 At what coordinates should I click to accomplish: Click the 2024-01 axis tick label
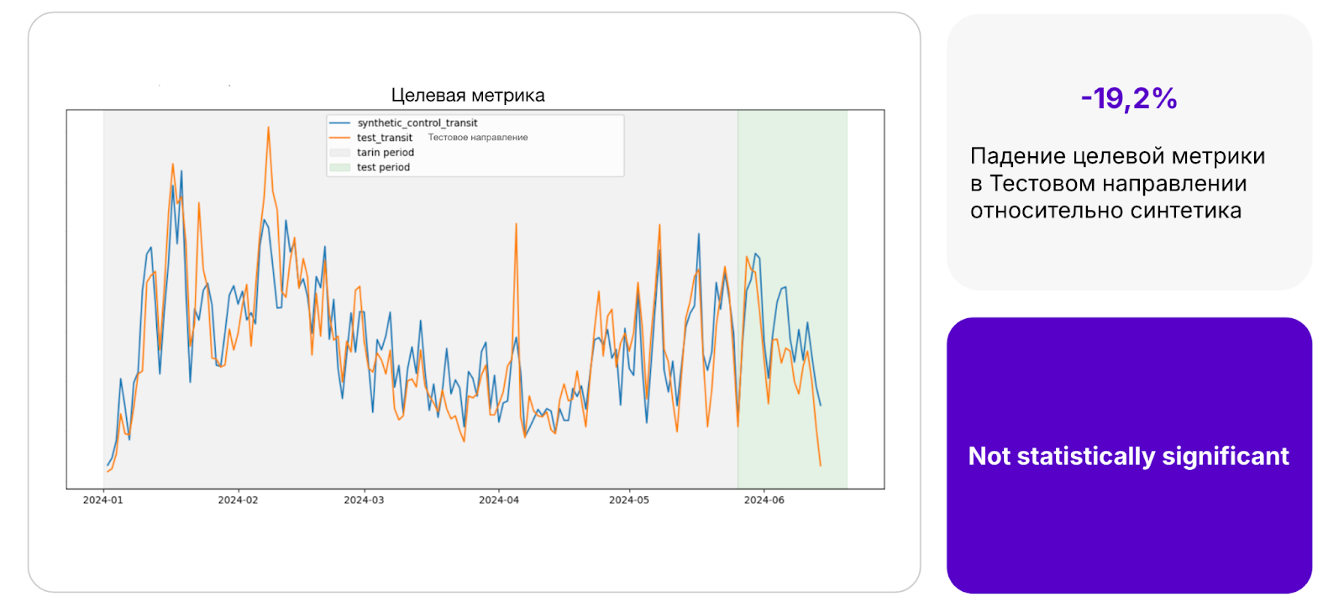pos(102,500)
